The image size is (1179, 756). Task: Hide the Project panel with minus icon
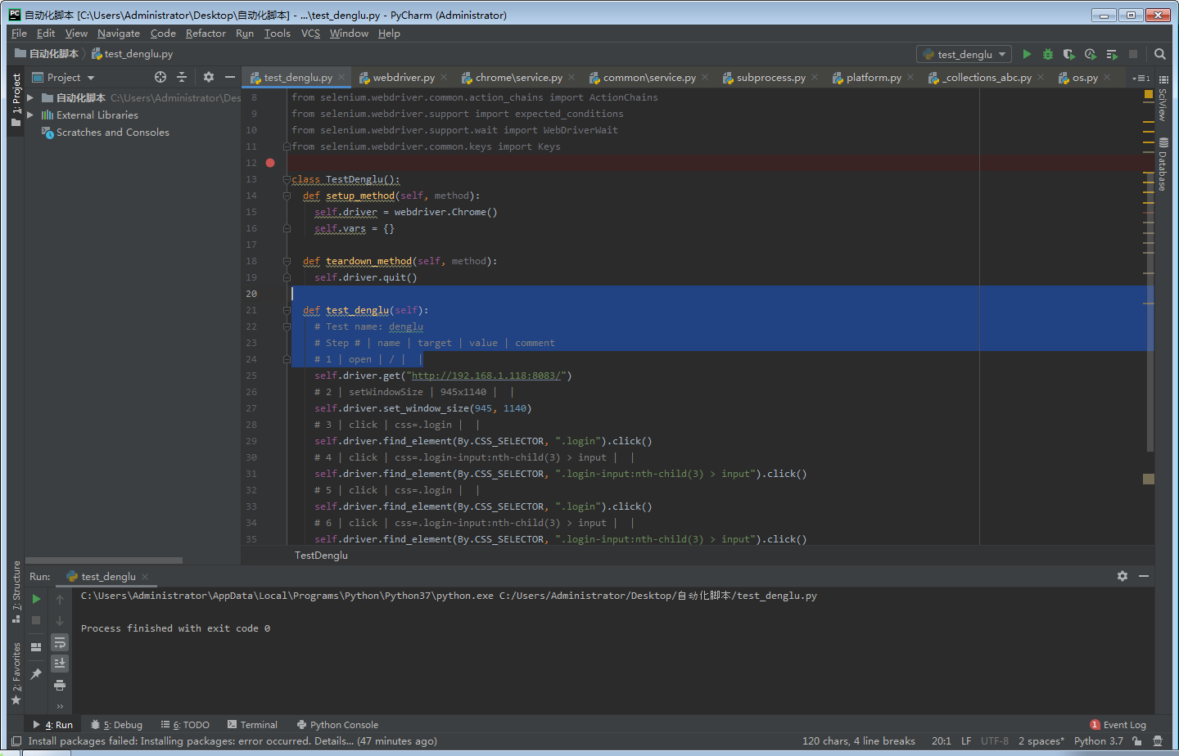230,77
